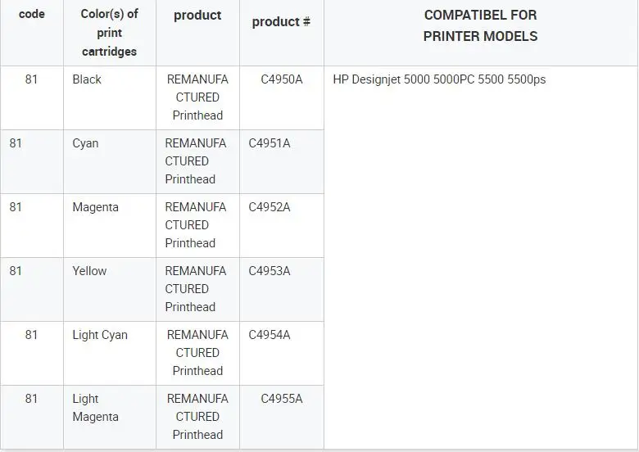Click the HP Designjet 5000 printer models text
639x452 pixels.
[439, 79]
